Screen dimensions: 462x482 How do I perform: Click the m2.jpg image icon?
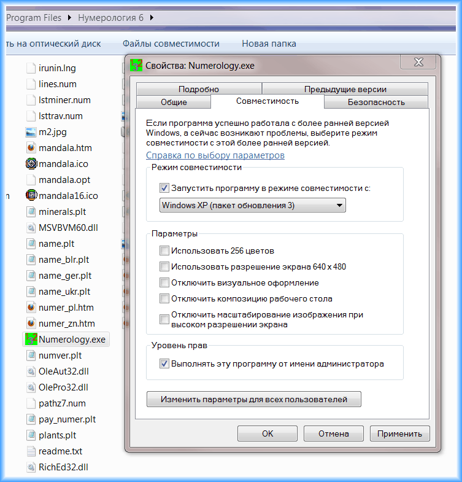click(31, 132)
